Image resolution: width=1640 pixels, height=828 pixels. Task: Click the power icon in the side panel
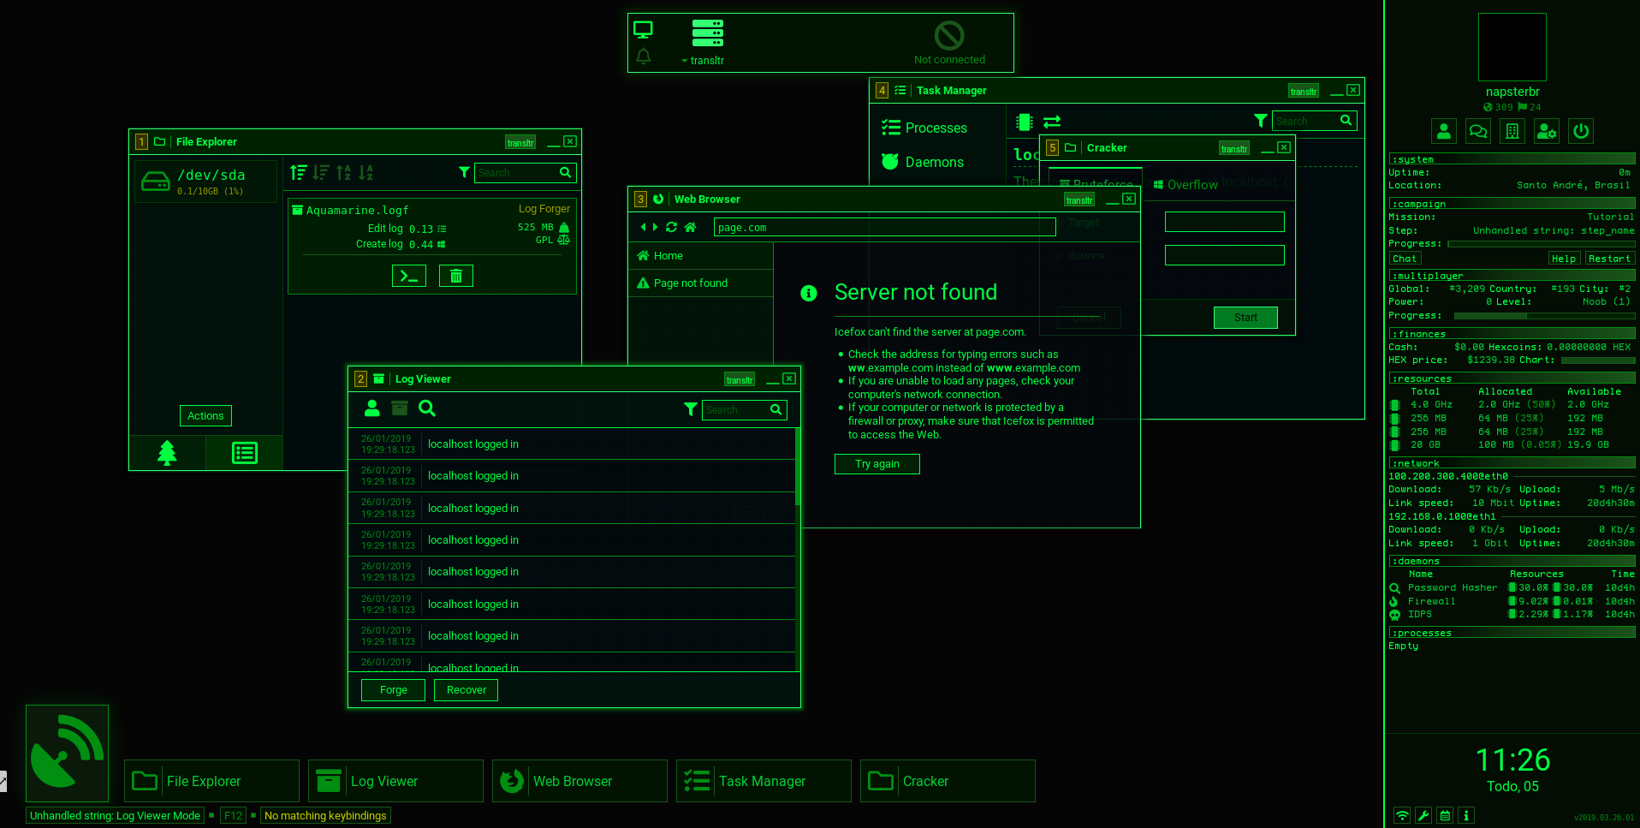(x=1581, y=131)
